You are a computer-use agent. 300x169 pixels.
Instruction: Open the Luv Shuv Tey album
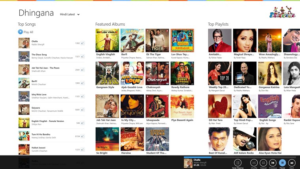182,40
